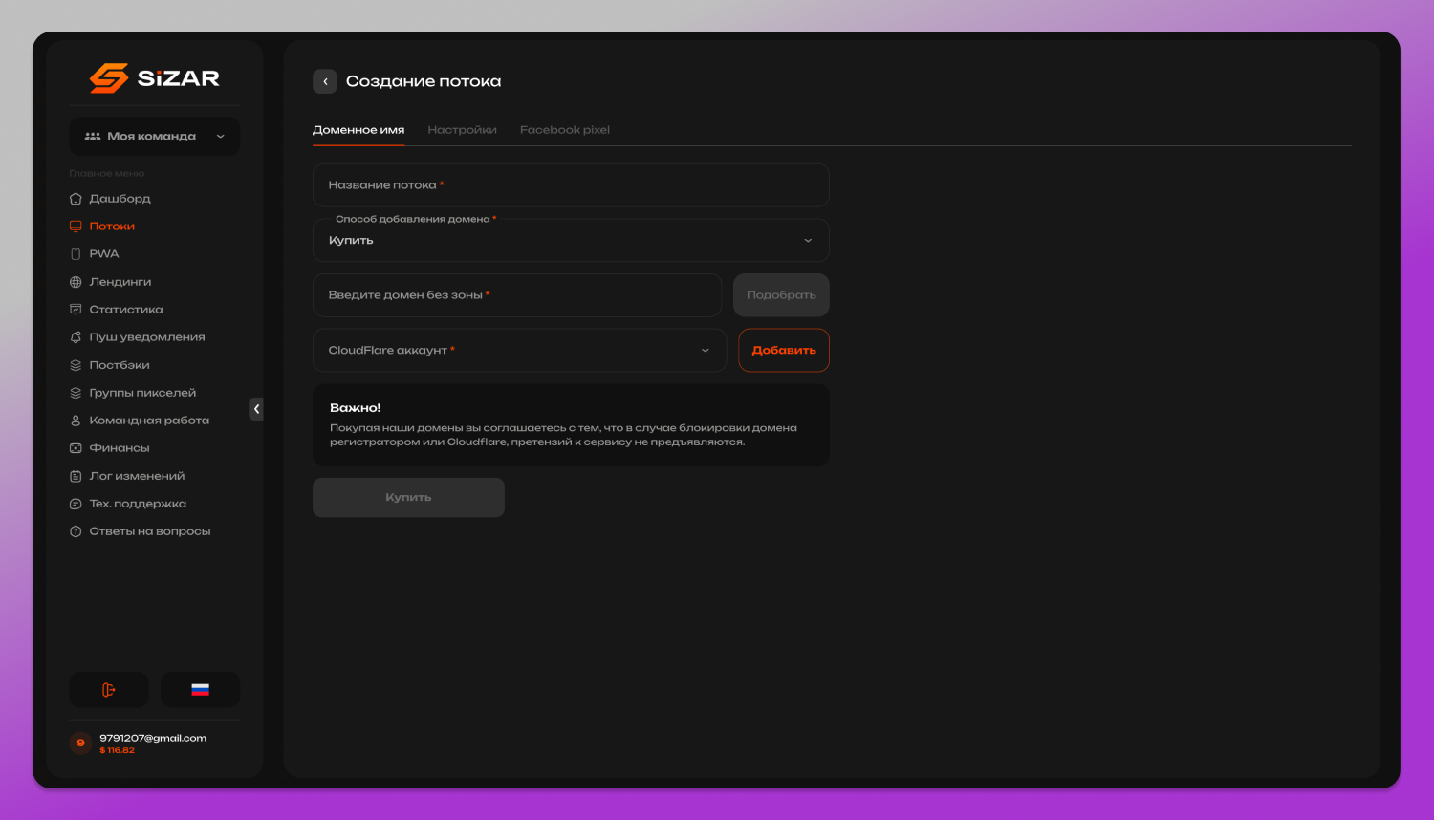Open the Способ добавления домена dropdown
The image size is (1434, 820).
point(571,241)
